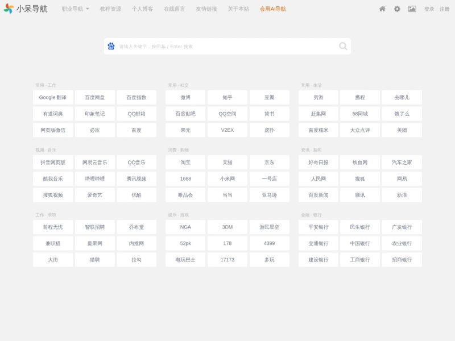Viewport: 455px width, 341px height.
Task: Open the 穷游 tile
Action: click(x=318, y=97)
